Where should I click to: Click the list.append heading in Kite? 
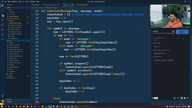click(158, 38)
